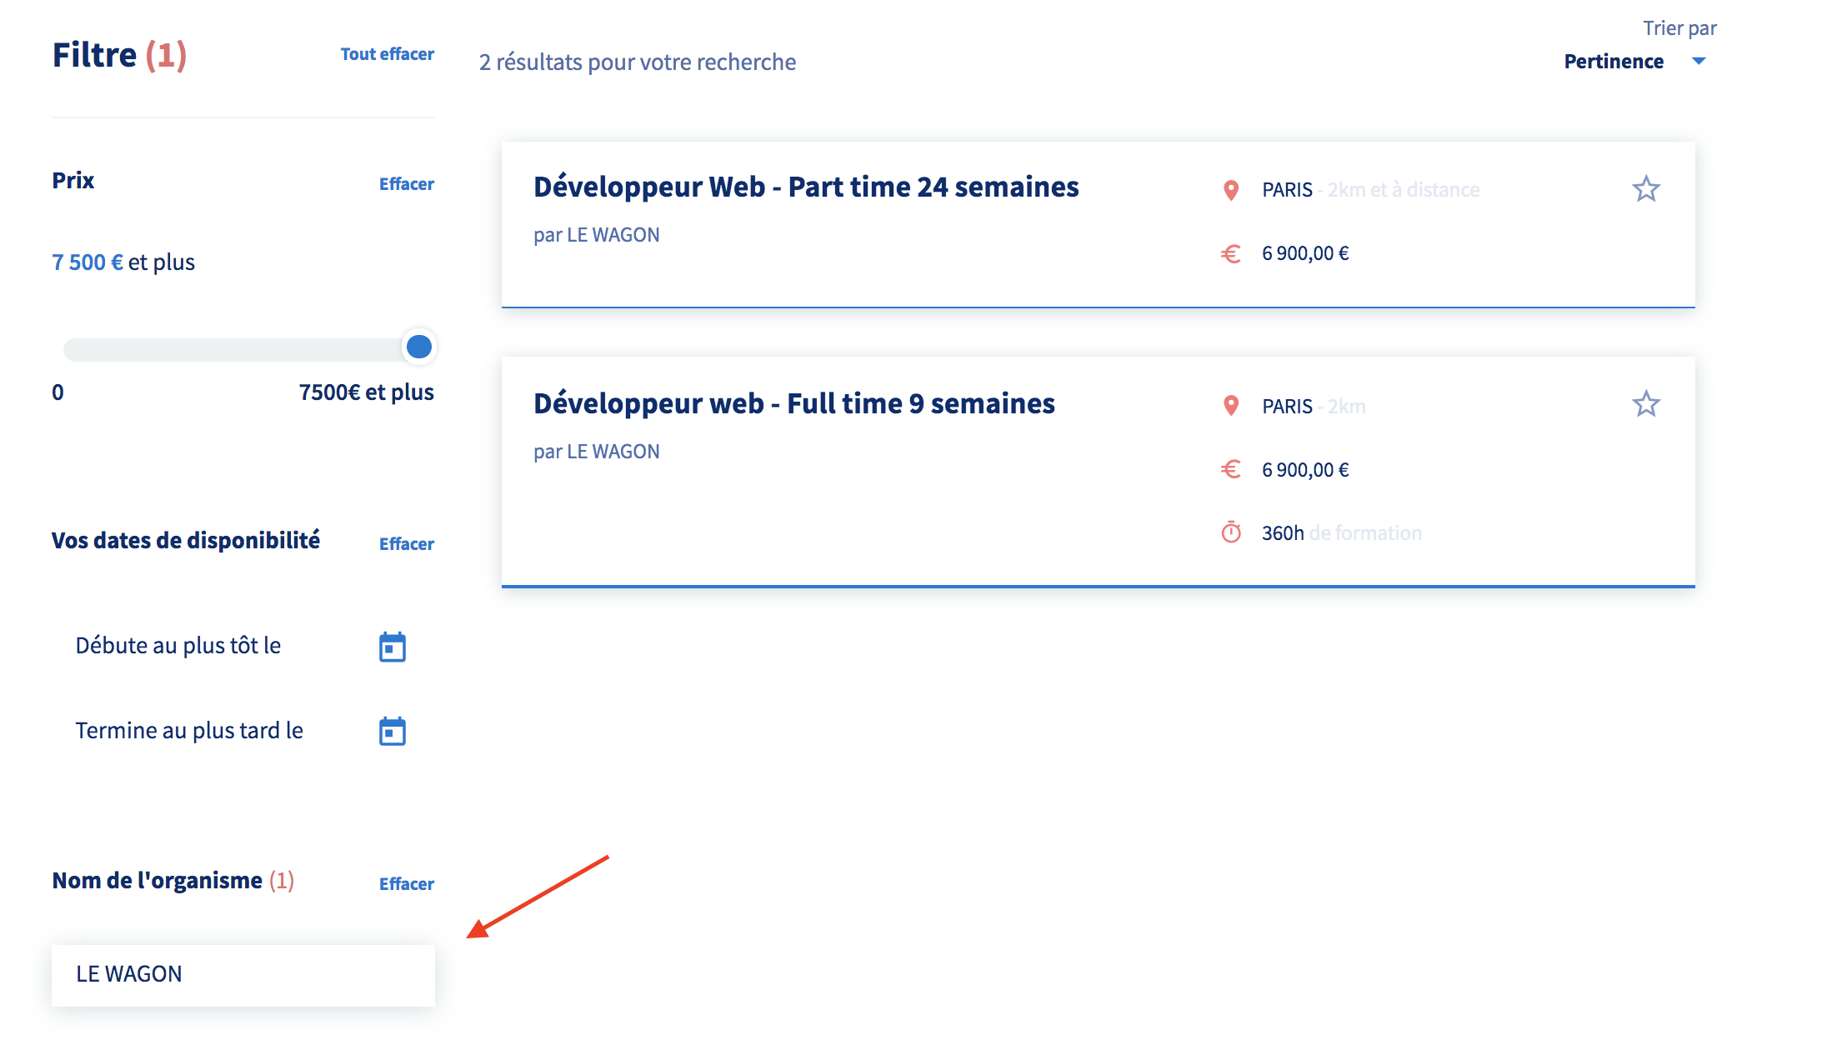Click the 7 500 € et plus value
This screenshot has width=1832, height=1045.
click(123, 262)
